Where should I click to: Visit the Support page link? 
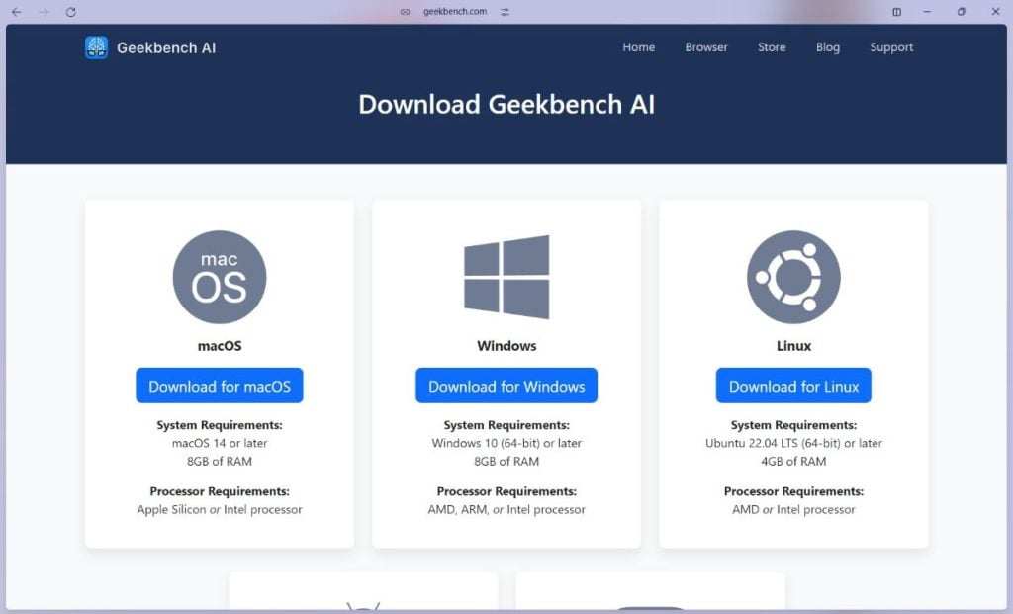click(x=891, y=47)
